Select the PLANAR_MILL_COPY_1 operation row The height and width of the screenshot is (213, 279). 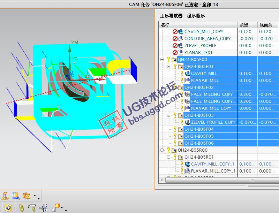pyautogui.click(x=209, y=171)
